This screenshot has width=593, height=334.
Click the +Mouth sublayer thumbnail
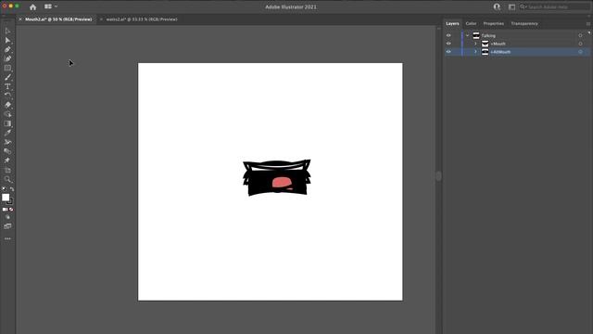tap(485, 44)
